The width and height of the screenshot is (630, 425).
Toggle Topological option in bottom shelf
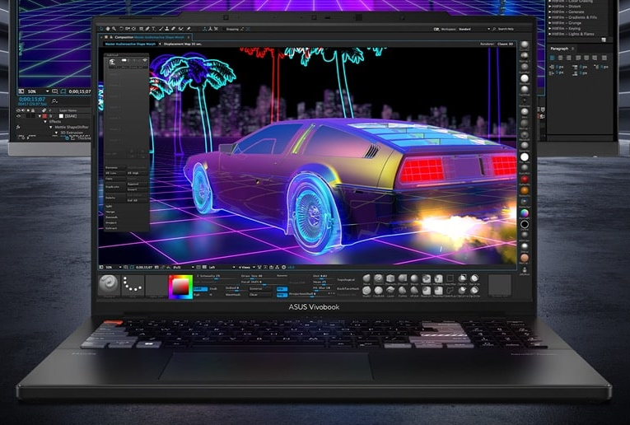click(x=347, y=279)
